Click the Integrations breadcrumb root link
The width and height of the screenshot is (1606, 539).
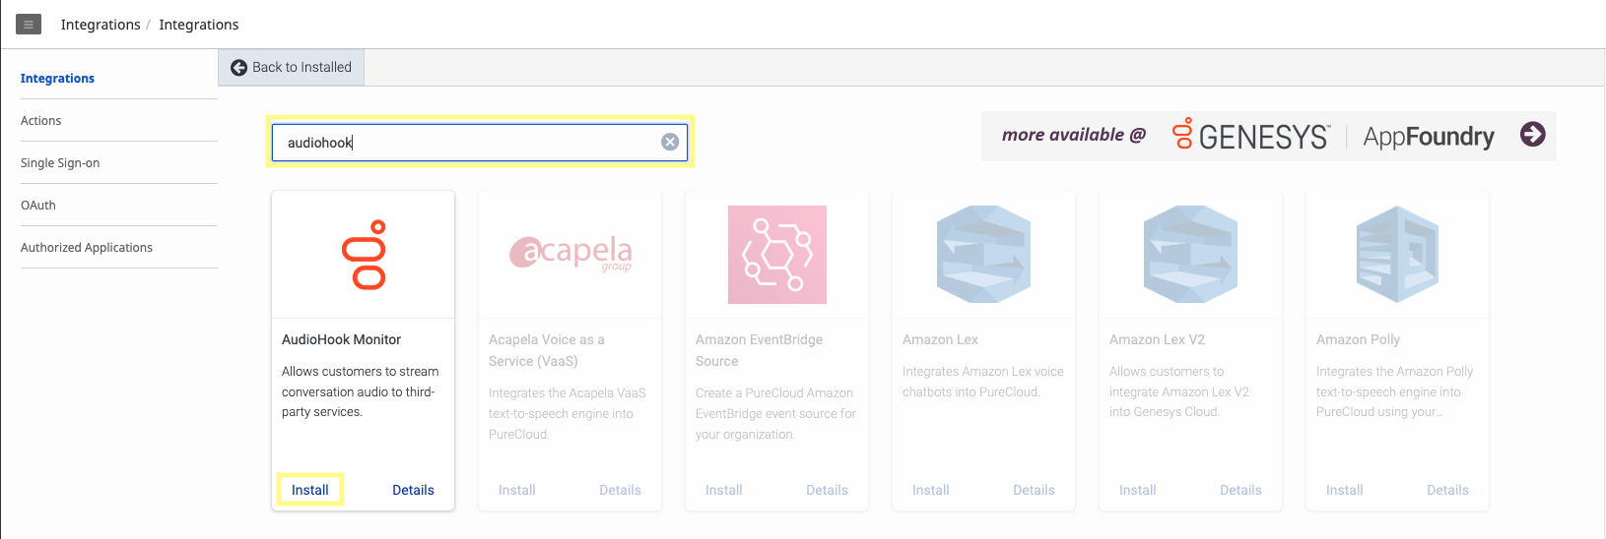click(x=100, y=25)
